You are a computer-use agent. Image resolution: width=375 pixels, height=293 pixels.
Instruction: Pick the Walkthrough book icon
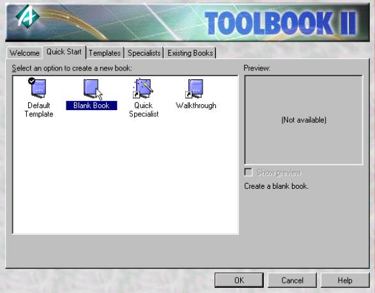coord(194,89)
